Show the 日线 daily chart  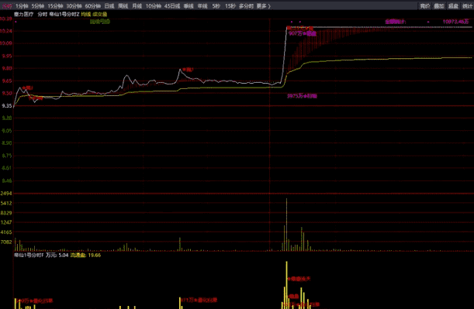(x=109, y=6)
